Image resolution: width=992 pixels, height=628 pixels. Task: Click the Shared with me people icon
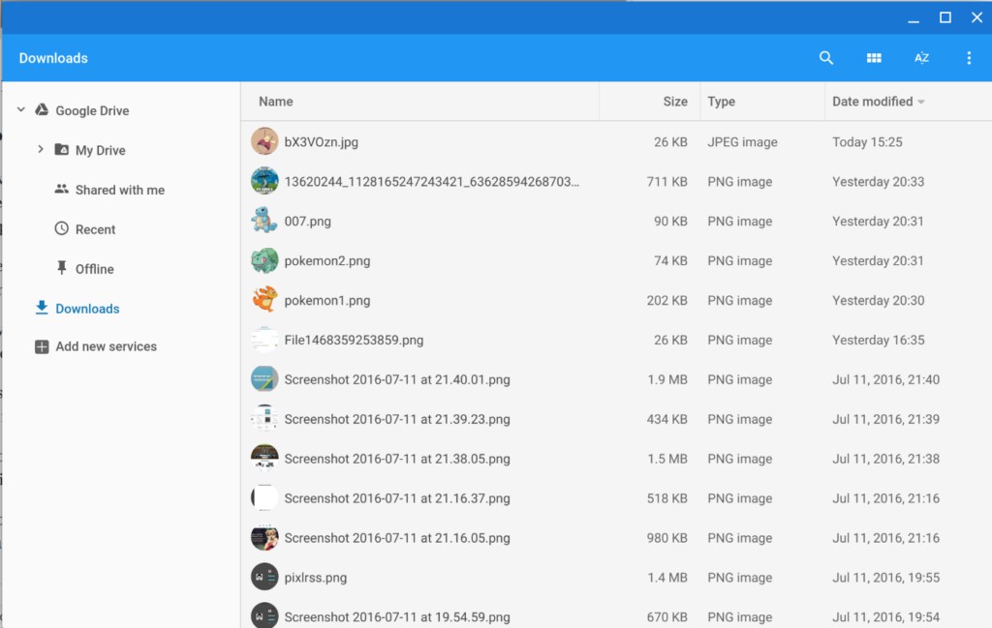coord(61,189)
